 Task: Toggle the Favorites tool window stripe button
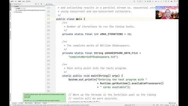point(11,97)
